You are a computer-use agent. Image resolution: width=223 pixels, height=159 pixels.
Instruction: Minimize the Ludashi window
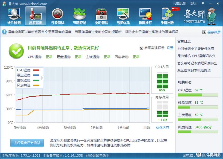coord(210,4)
